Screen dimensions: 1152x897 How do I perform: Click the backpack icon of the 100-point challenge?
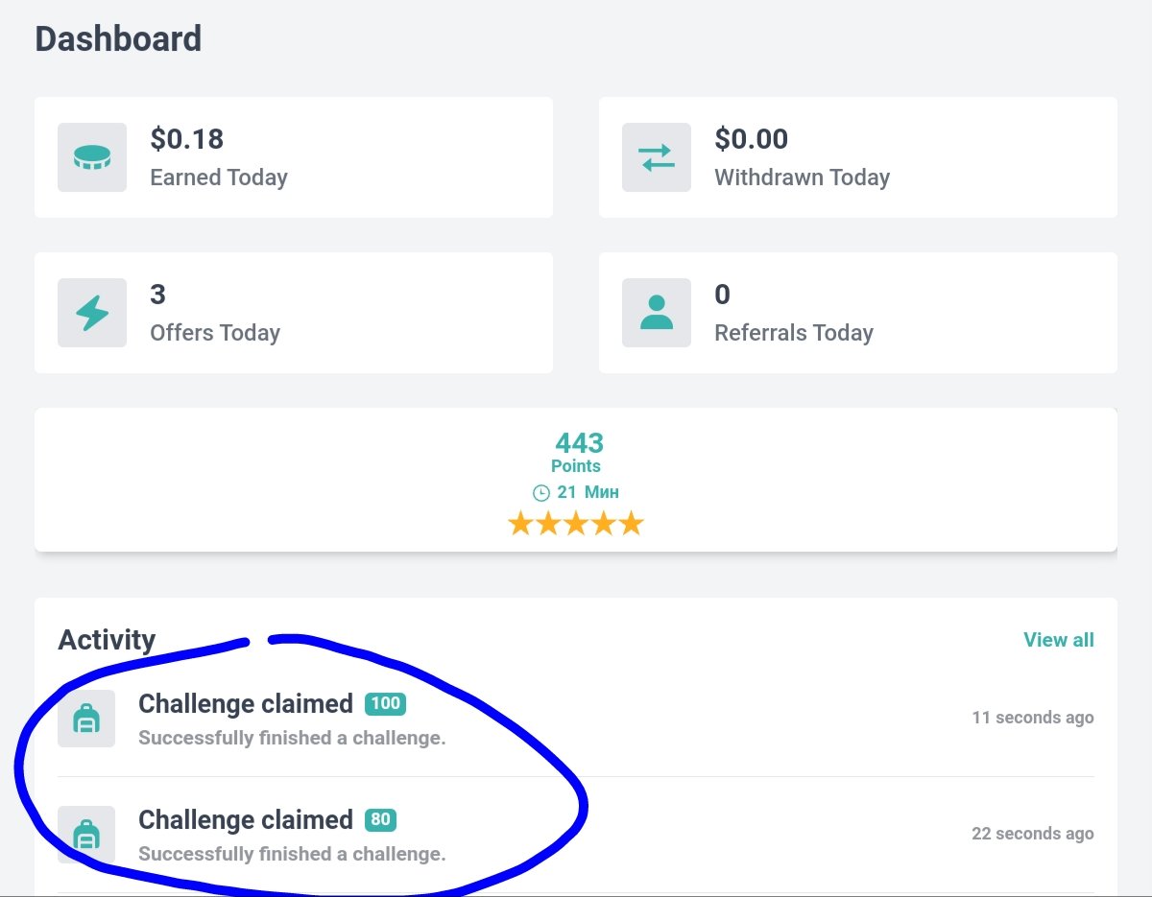pos(86,719)
